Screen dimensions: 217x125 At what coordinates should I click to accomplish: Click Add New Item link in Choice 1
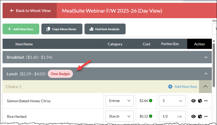186,87
